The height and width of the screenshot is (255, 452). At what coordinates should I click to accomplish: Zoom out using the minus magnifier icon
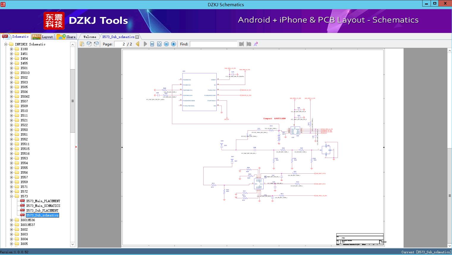(166, 44)
